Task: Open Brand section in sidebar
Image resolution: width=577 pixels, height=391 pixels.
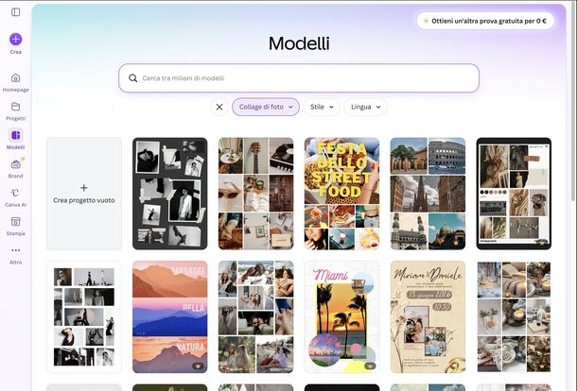Action: [15, 168]
